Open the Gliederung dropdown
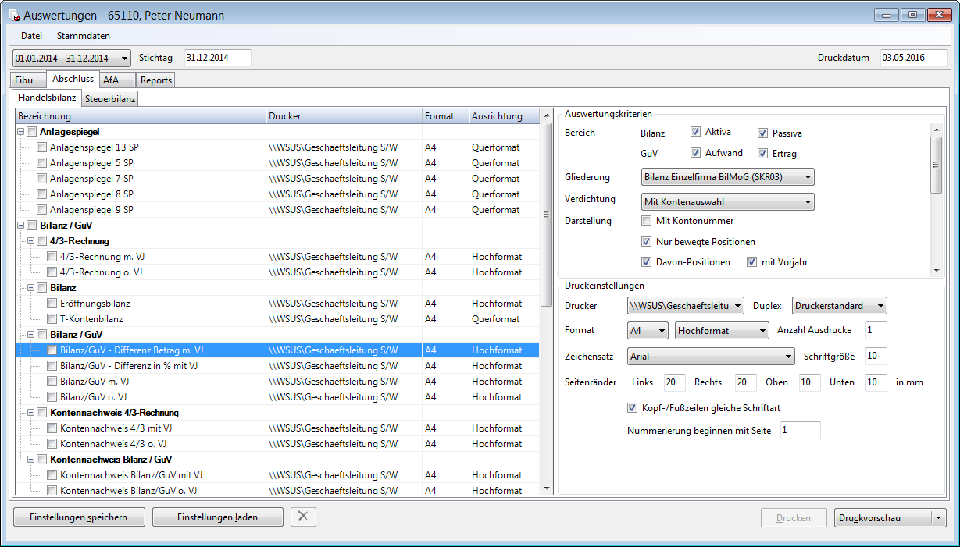Screen dimensions: 960x547 (726, 177)
